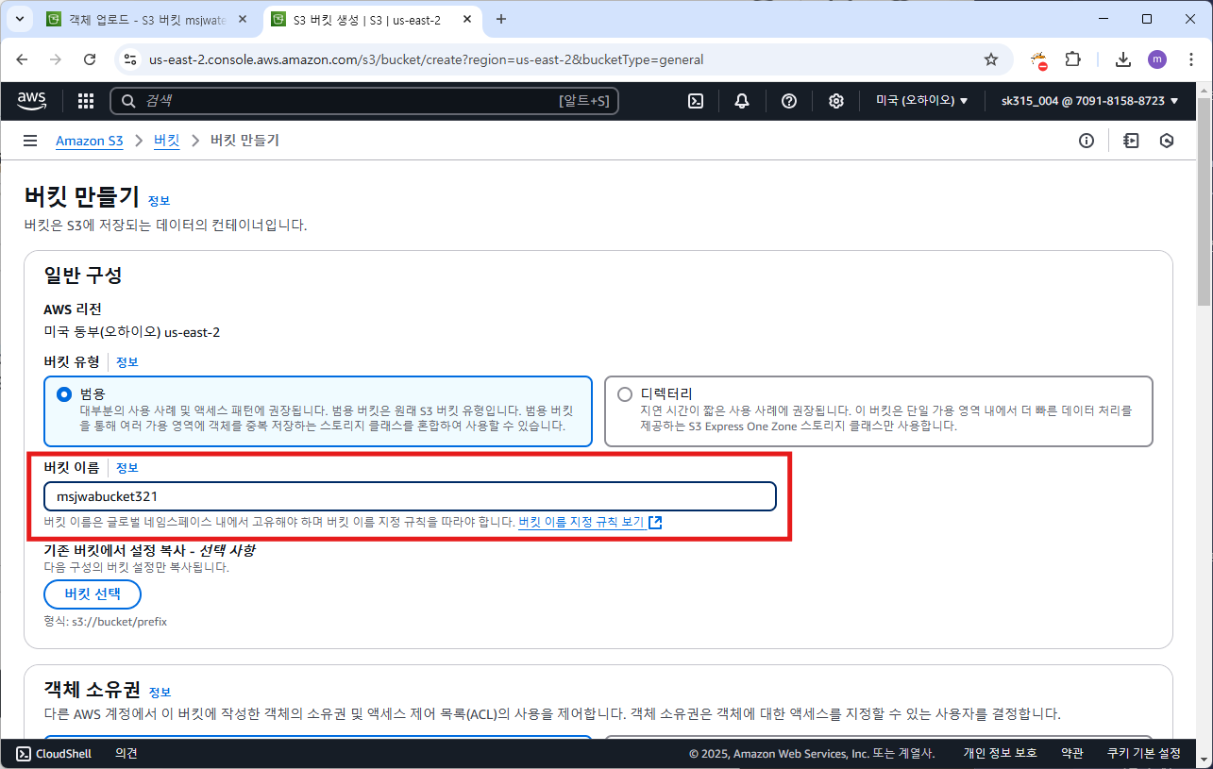Viewport: 1213px width, 769px height.
Task: Click the CloudShell icon in the footer
Action: coord(24,753)
